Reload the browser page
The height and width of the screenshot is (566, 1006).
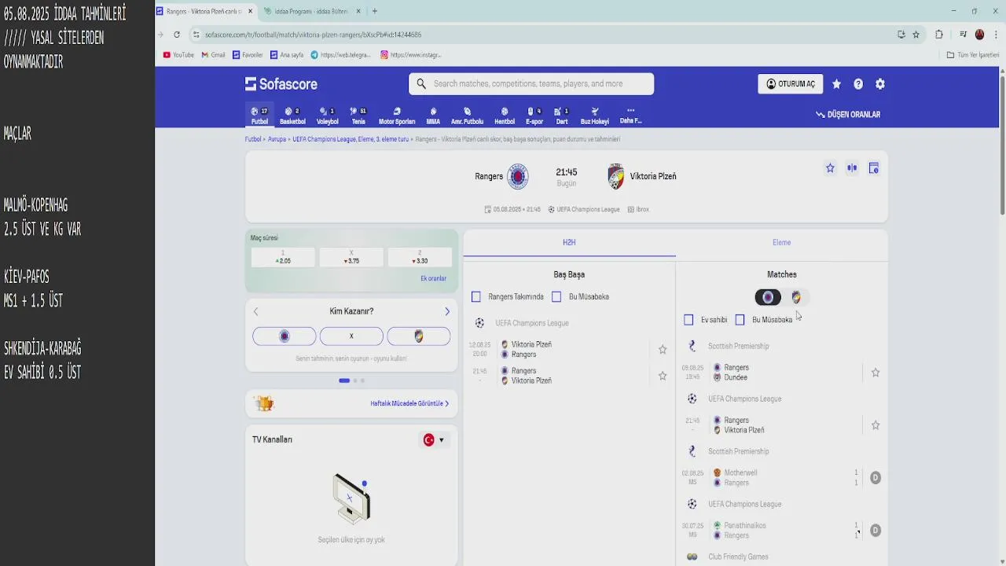[177, 35]
